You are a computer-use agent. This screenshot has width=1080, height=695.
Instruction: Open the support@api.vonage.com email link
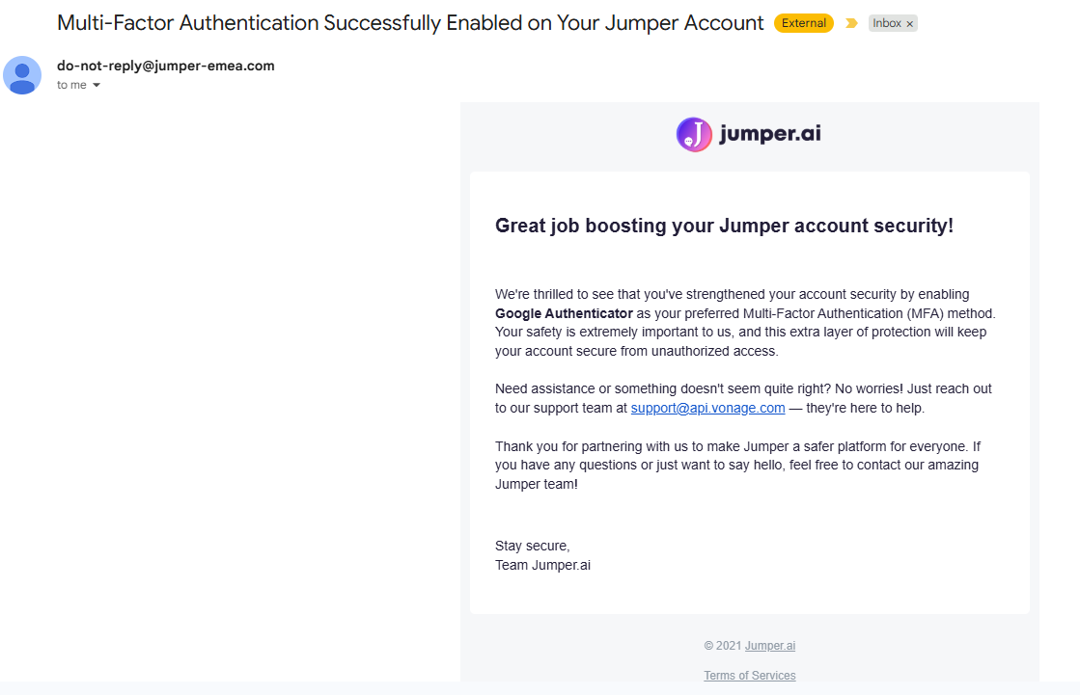click(707, 408)
